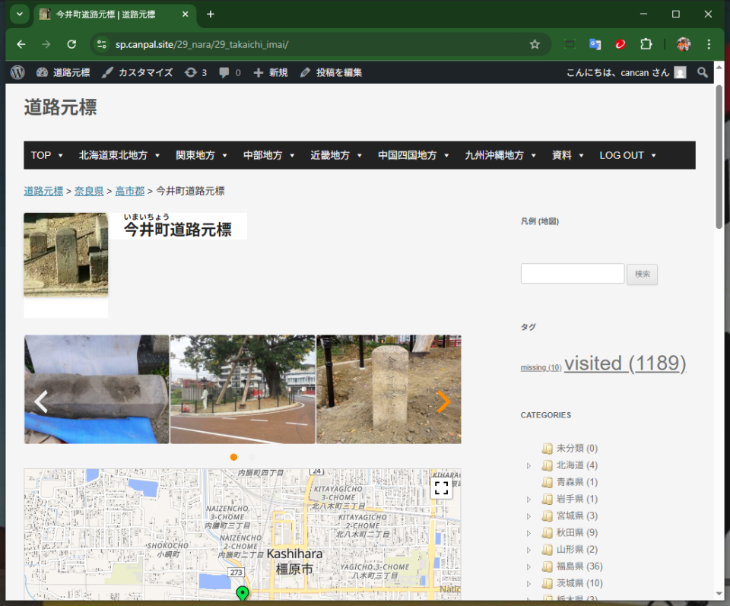This screenshot has width=730, height=606.
Task: Expand the 福島県 category tree
Action: [529, 566]
